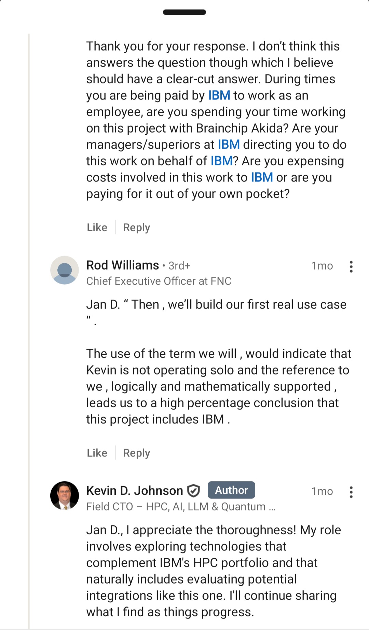This screenshot has width=369, height=630.
Task: Open IBM link after 'this work to'
Action: 262,178
